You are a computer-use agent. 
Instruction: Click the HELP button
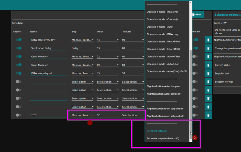197,14
